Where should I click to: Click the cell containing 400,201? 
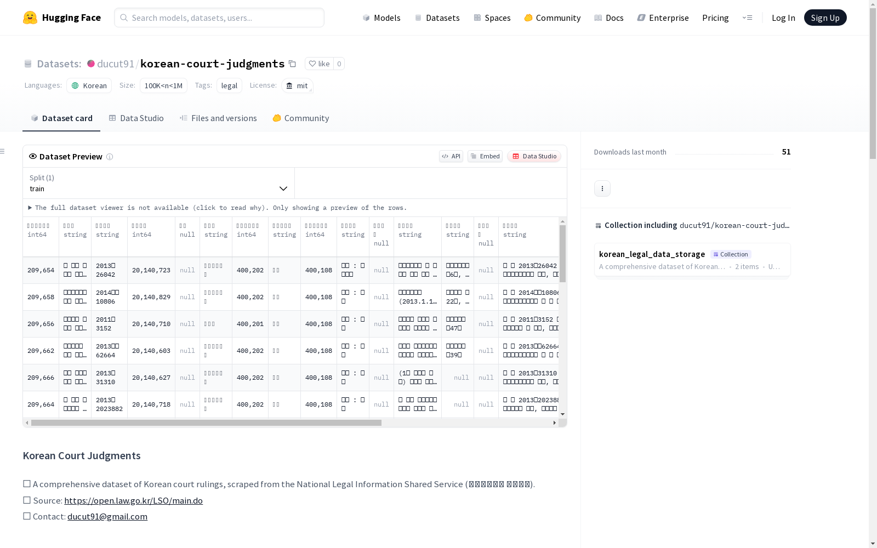pyautogui.click(x=250, y=324)
